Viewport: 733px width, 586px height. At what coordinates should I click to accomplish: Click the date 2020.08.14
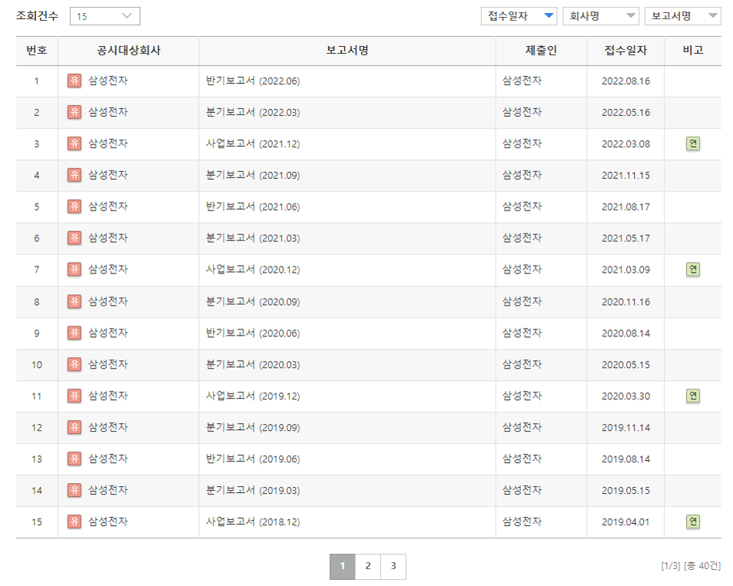click(x=625, y=333)
